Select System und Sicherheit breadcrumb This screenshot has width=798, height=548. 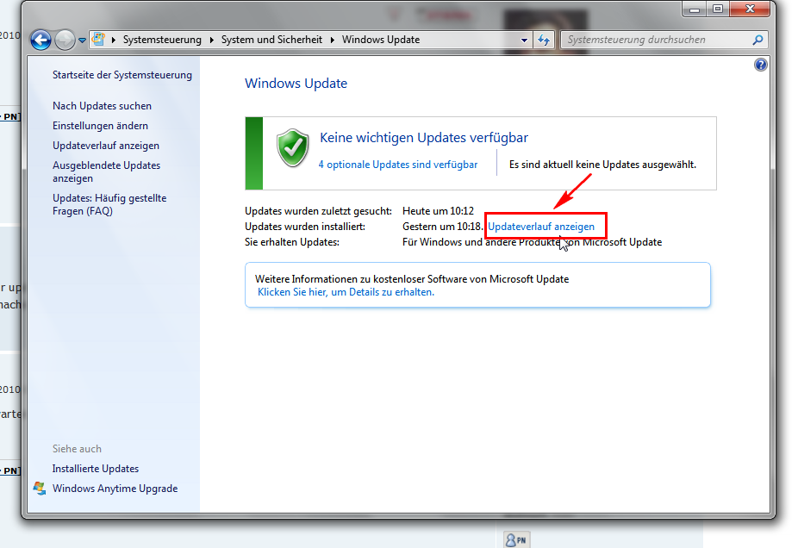click(x=271, y=40)
